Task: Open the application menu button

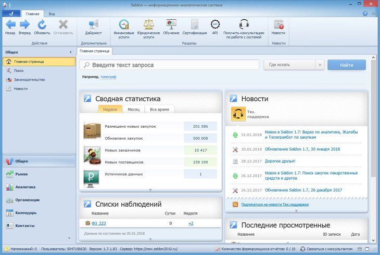Action: click(11, 14)
